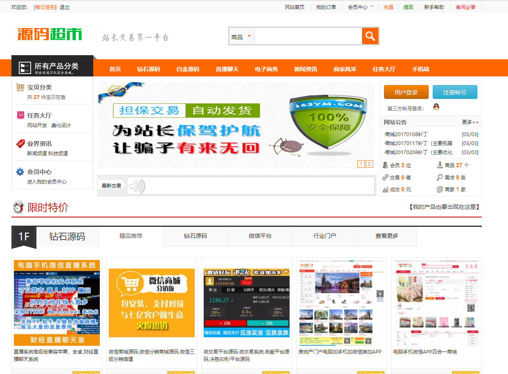Click the 用户登录 button
Screen dimensions: 508x374
pos(406,92)
